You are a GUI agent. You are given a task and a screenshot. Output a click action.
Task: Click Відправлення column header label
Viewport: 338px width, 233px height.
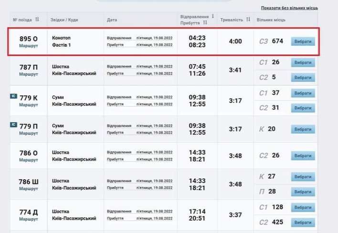tap(194, 17)
